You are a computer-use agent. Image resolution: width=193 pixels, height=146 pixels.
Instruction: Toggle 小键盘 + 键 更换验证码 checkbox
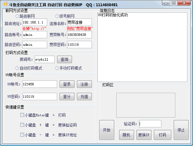22,125
